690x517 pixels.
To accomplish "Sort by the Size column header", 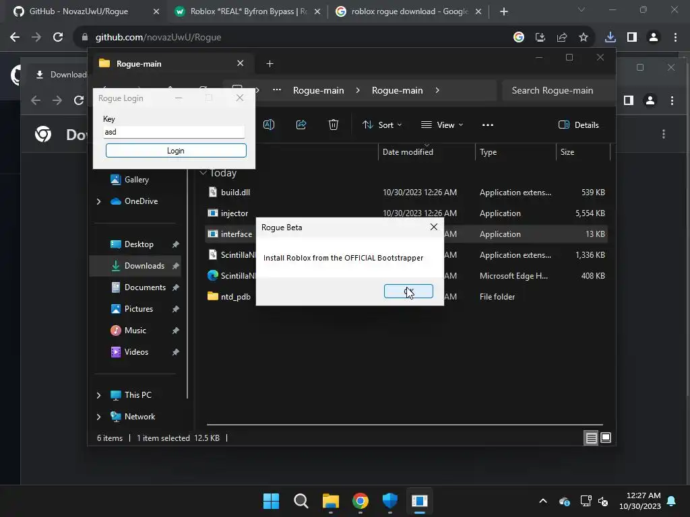I will pos(567,152).
